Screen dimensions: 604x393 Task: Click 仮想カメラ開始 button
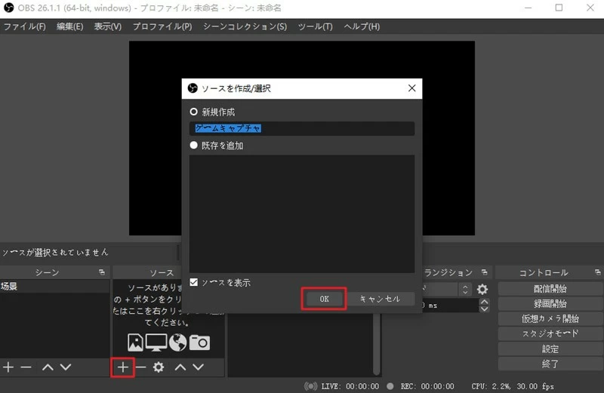click(550, 319)
